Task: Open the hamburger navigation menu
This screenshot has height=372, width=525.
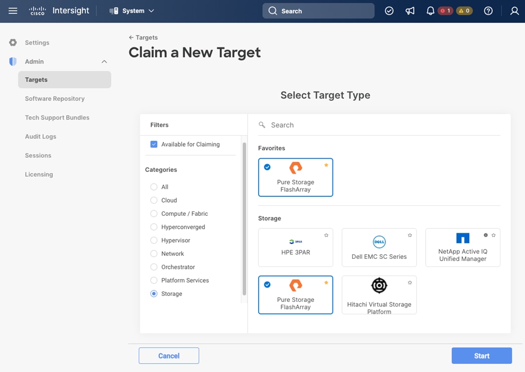Action: point(13,11)
